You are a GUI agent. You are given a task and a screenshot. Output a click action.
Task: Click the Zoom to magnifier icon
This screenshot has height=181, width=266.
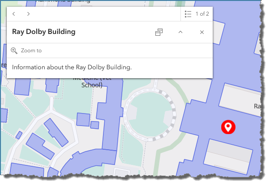click(14, 51)
